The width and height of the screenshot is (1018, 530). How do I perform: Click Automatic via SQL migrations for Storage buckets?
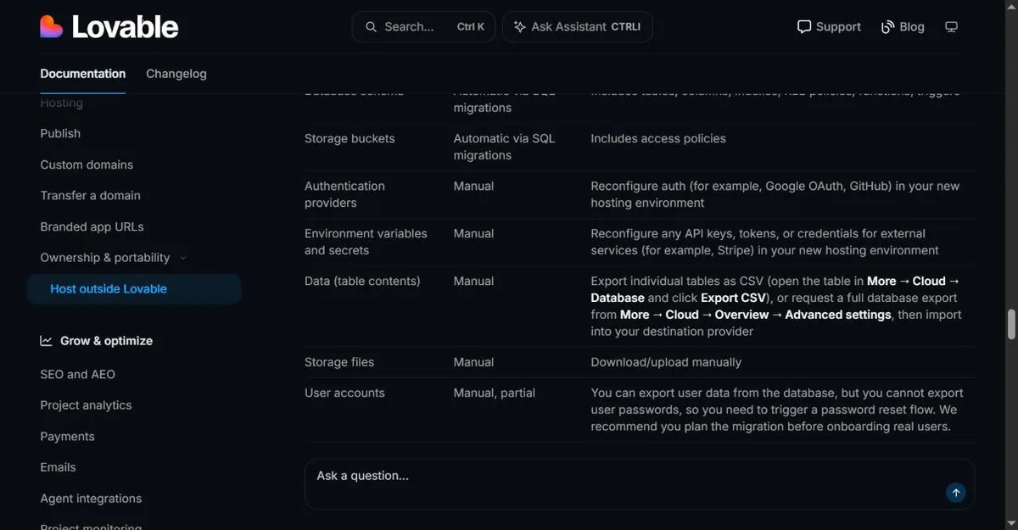pos(504,147)
